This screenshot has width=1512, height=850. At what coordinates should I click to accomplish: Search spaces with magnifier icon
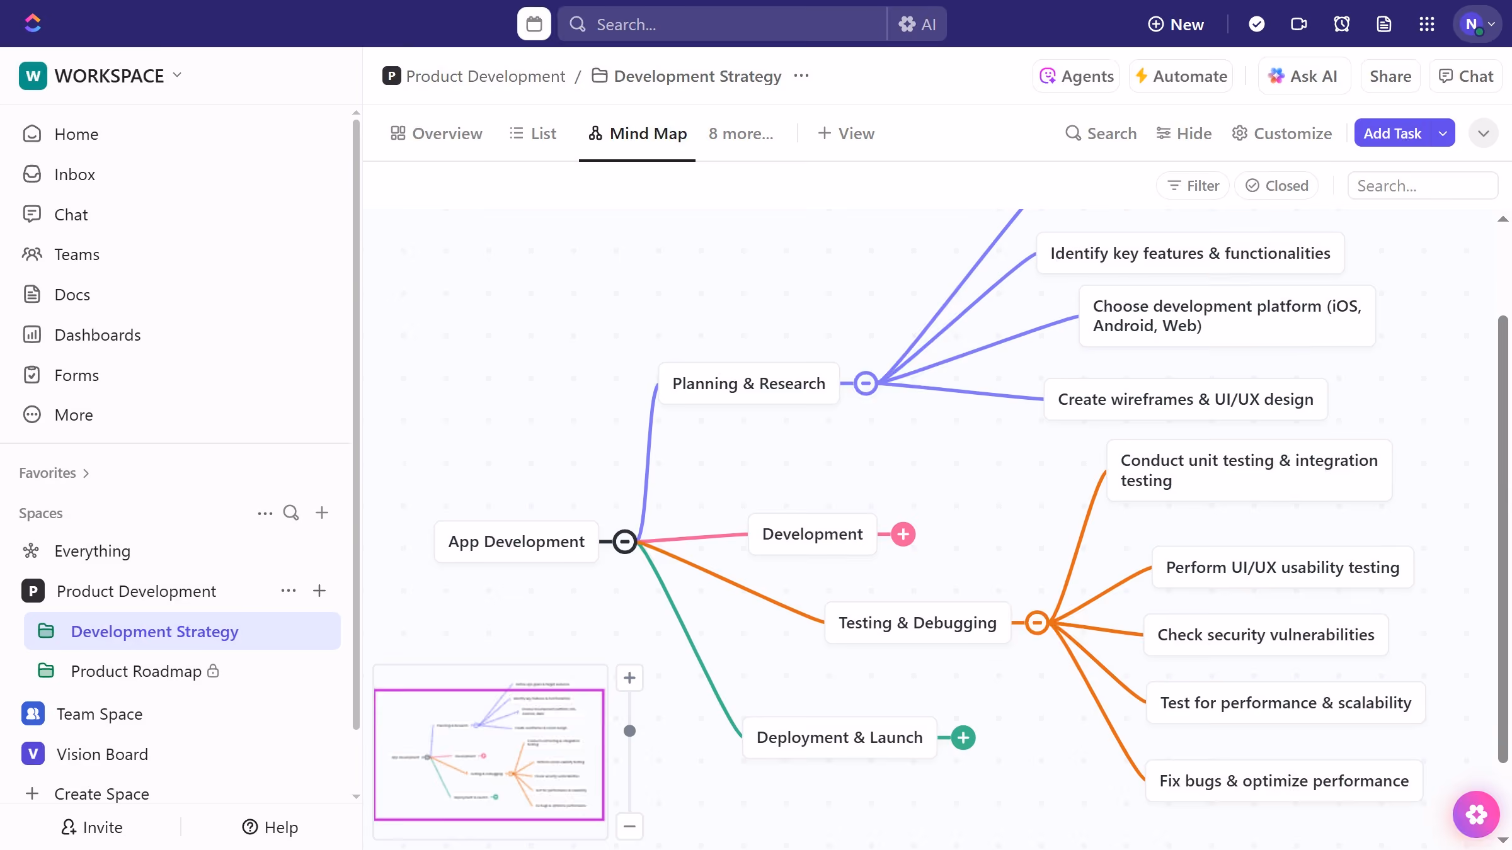[291, 513]
